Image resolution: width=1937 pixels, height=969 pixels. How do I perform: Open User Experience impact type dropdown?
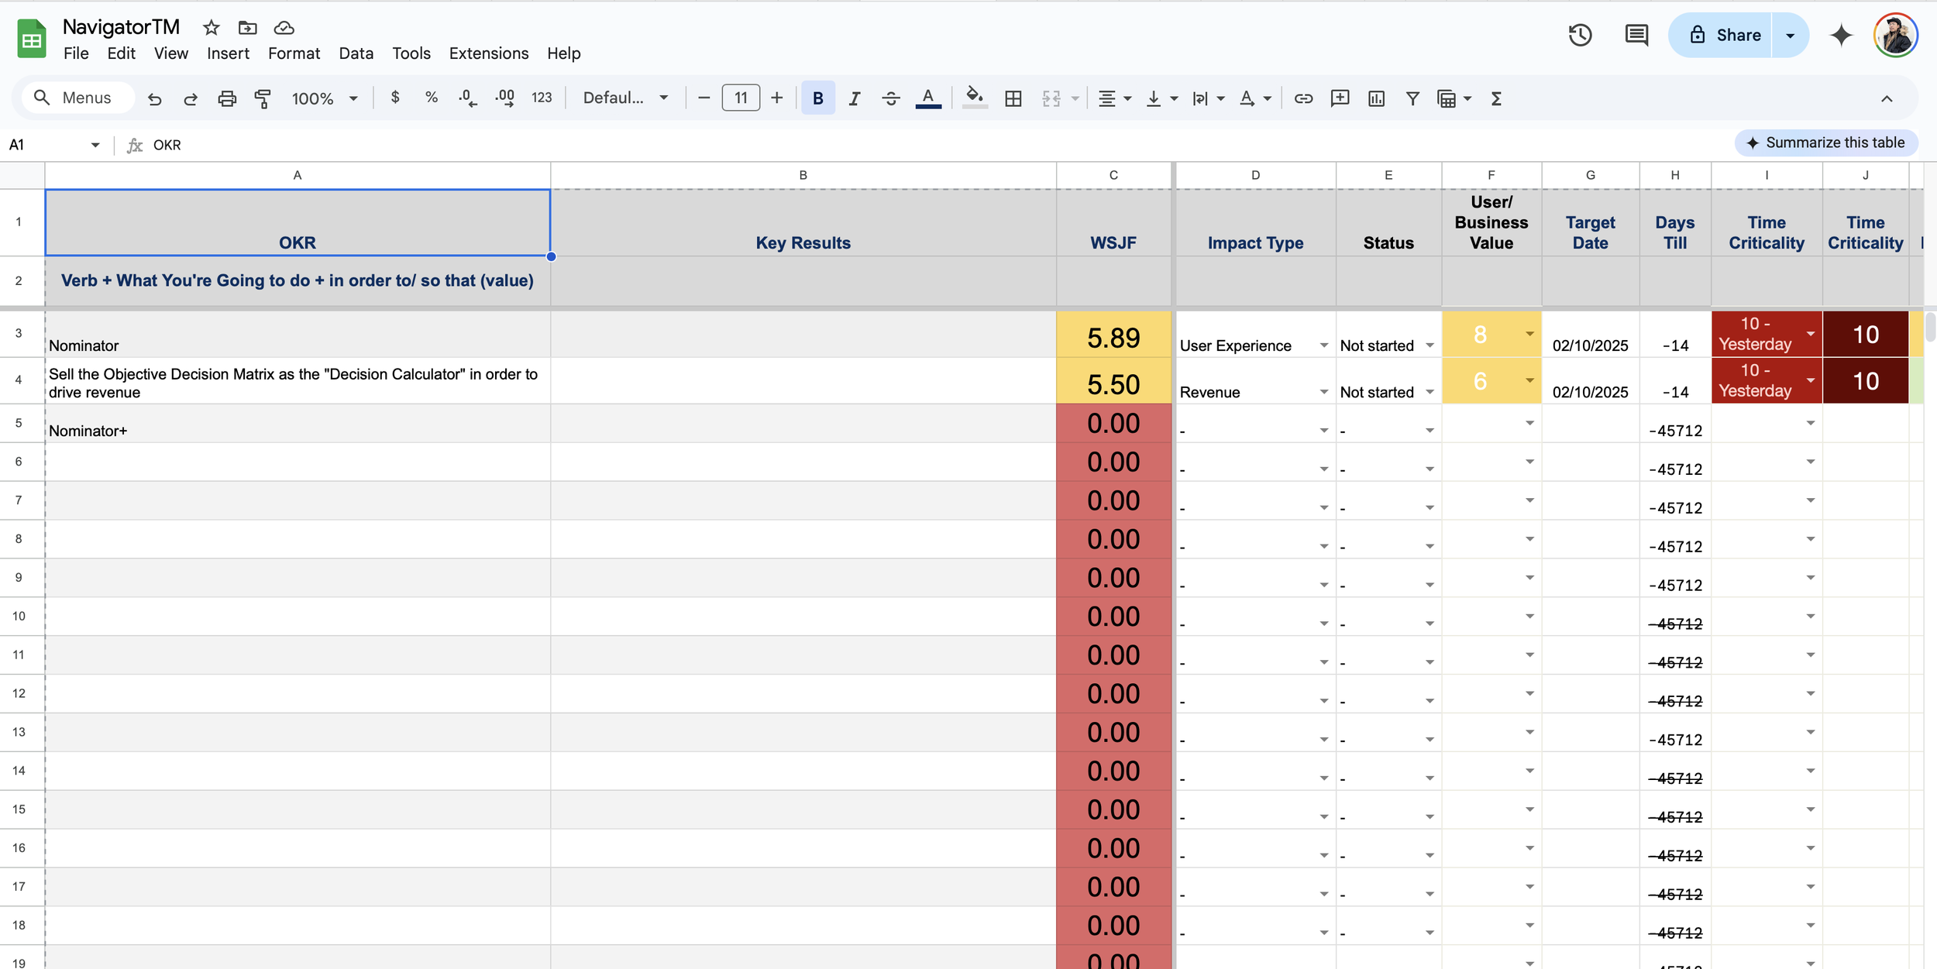pos(1323,345)
